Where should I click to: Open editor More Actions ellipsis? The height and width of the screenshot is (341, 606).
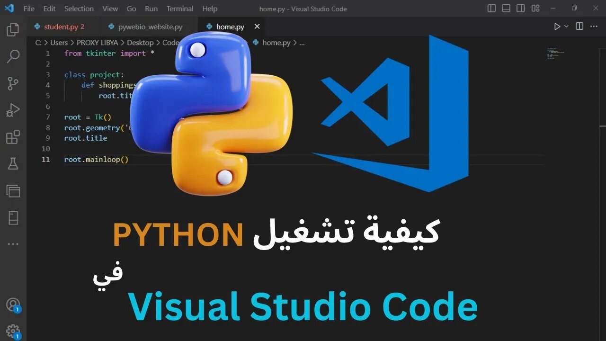coord(595,27)
